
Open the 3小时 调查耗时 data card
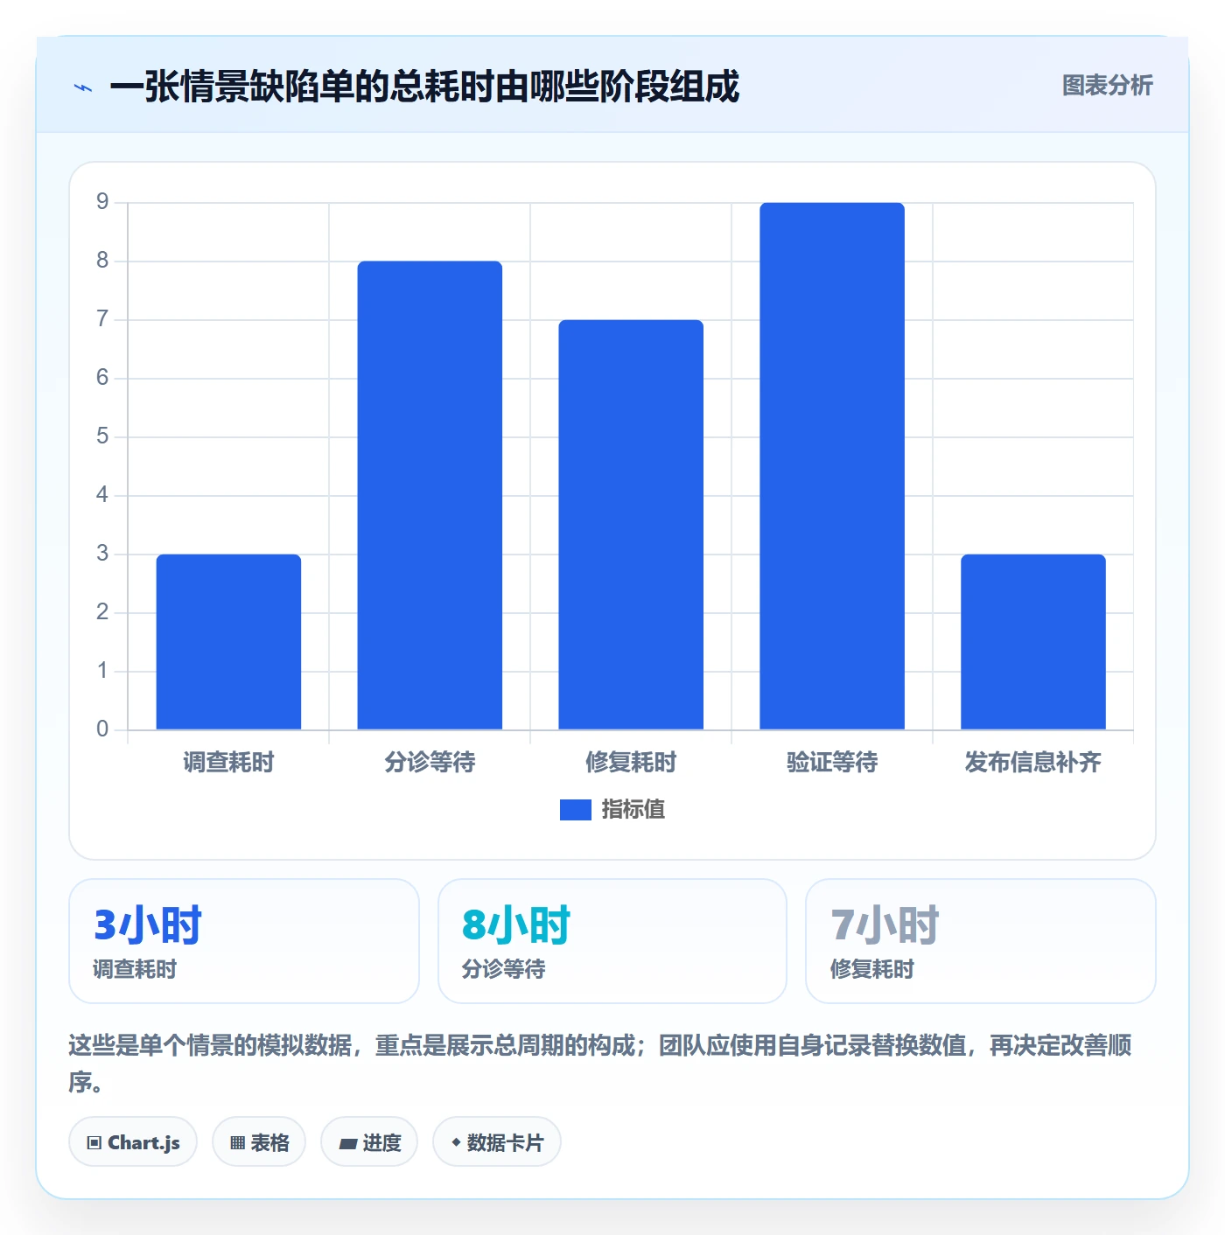tap(244, 941)
